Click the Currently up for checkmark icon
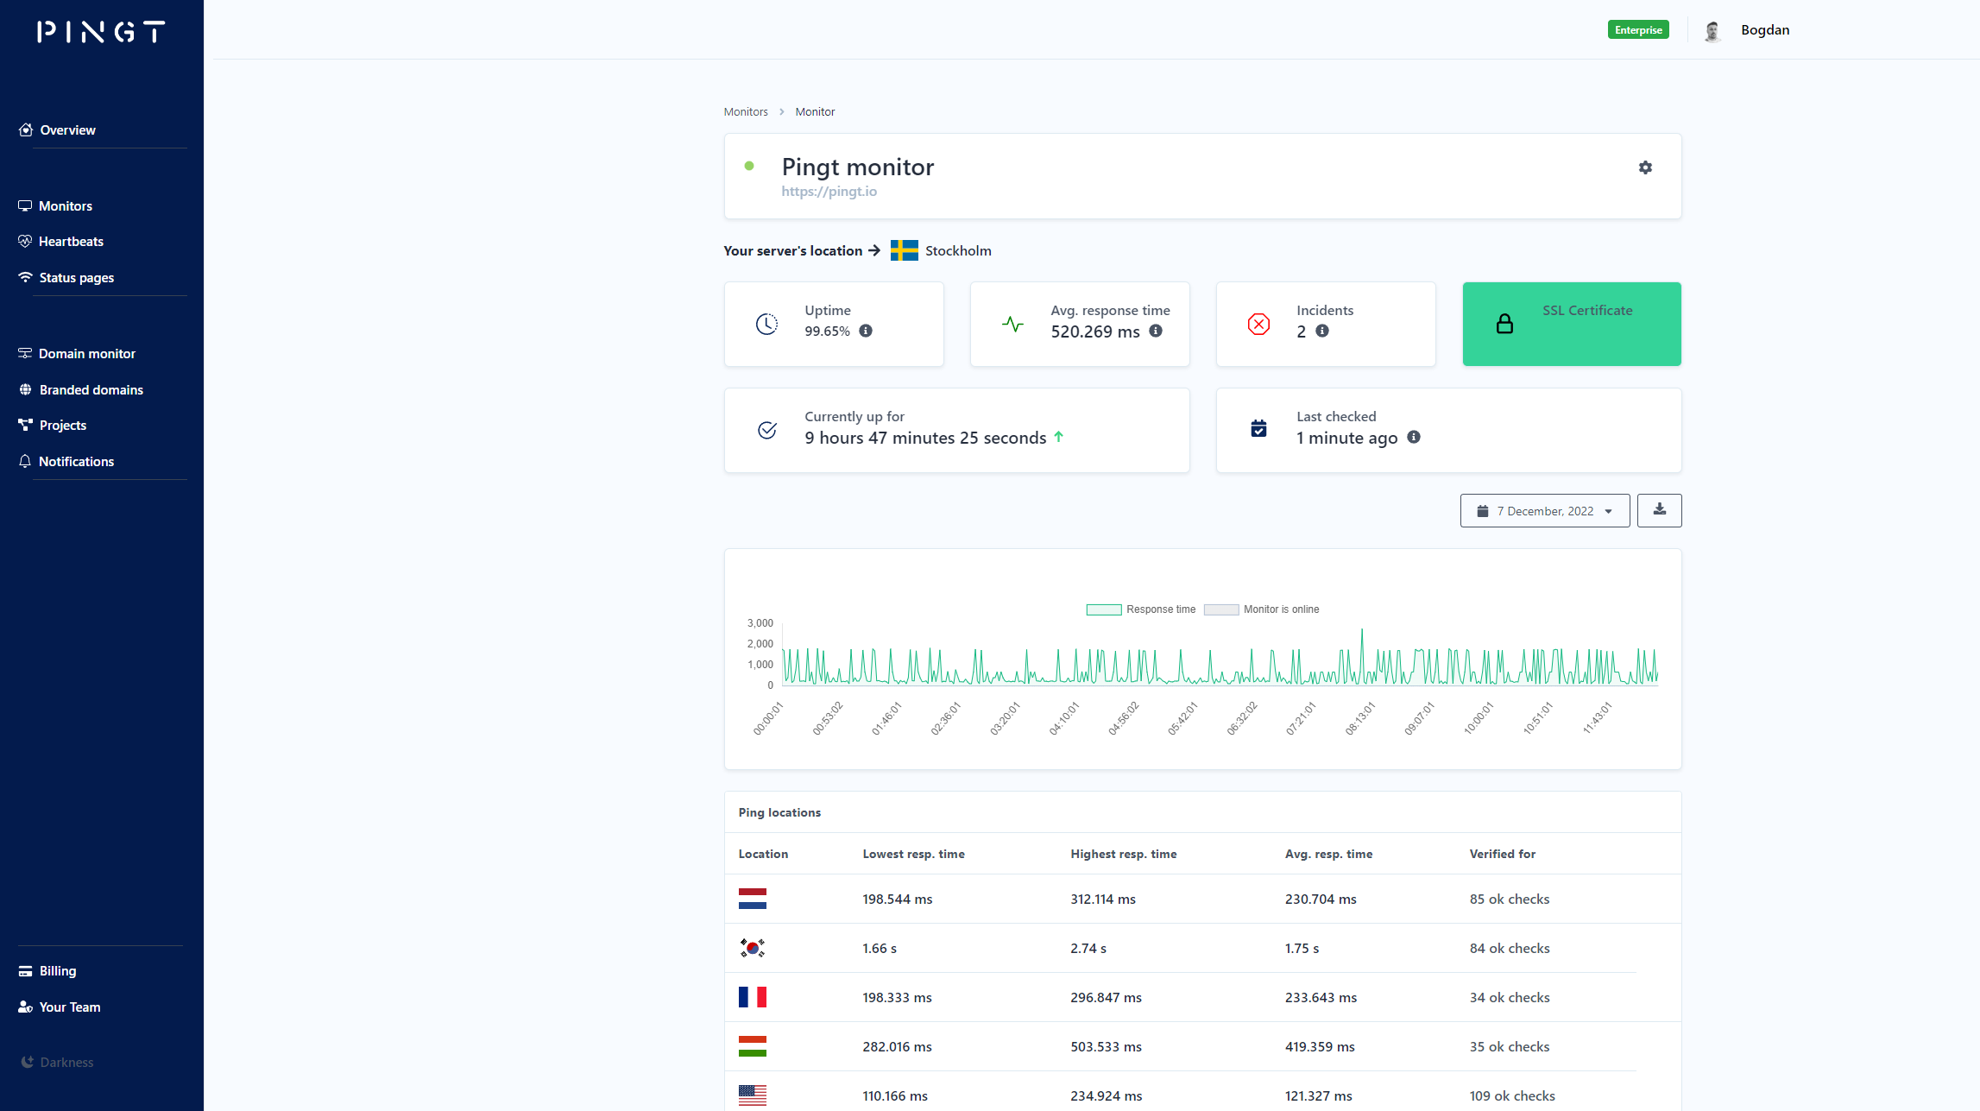Image resolution: width=1980 pixels, height=1111 pixels. click(766, 430)
